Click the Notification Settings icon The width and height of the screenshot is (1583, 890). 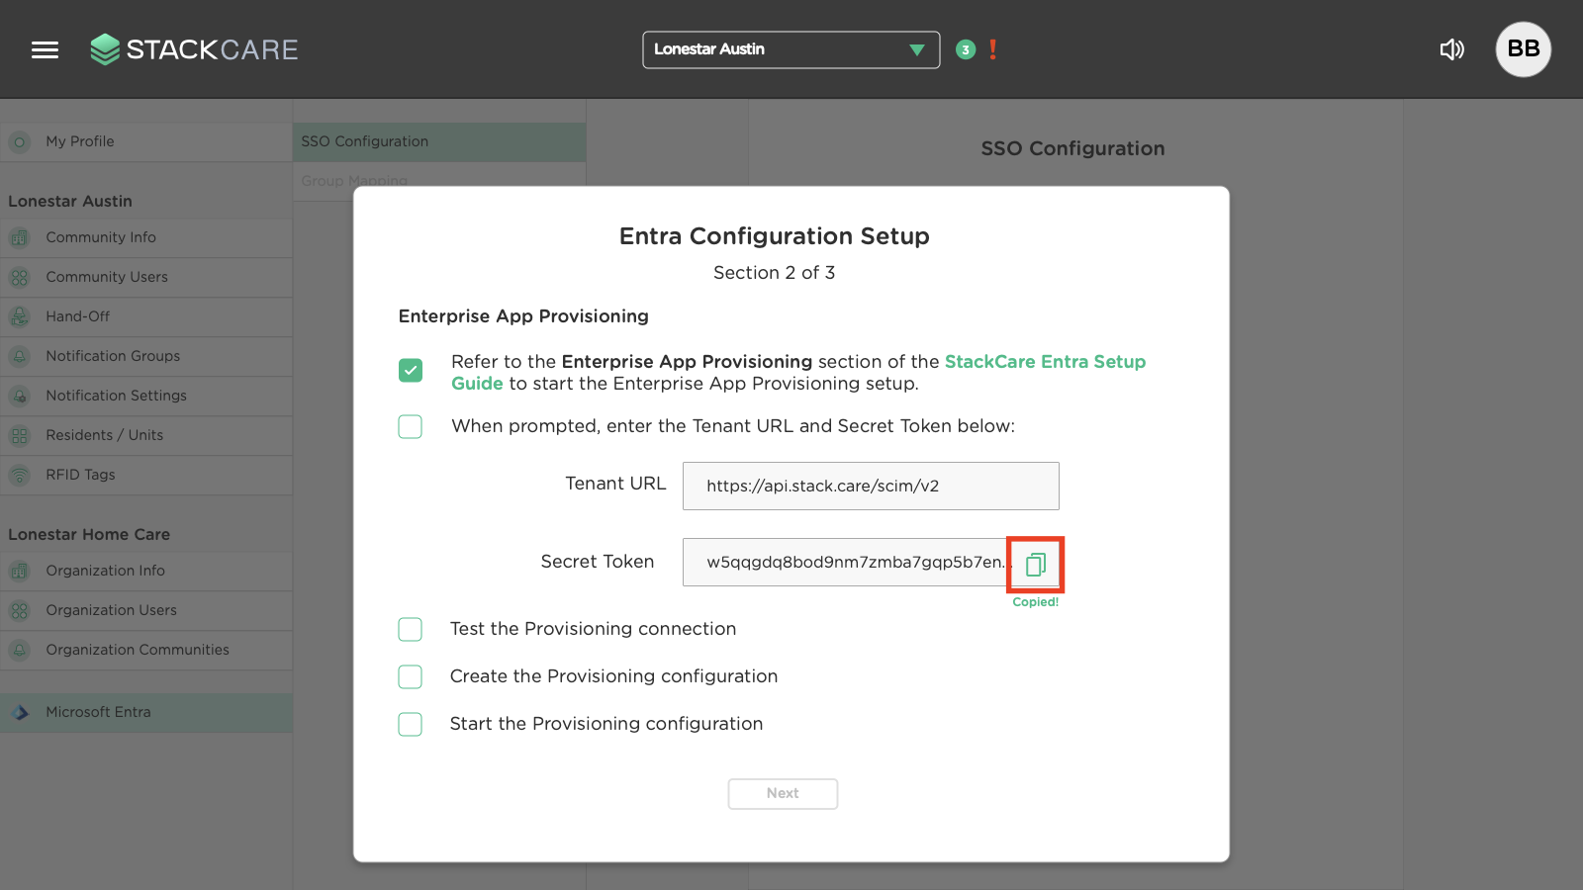(x=19, y=396)
